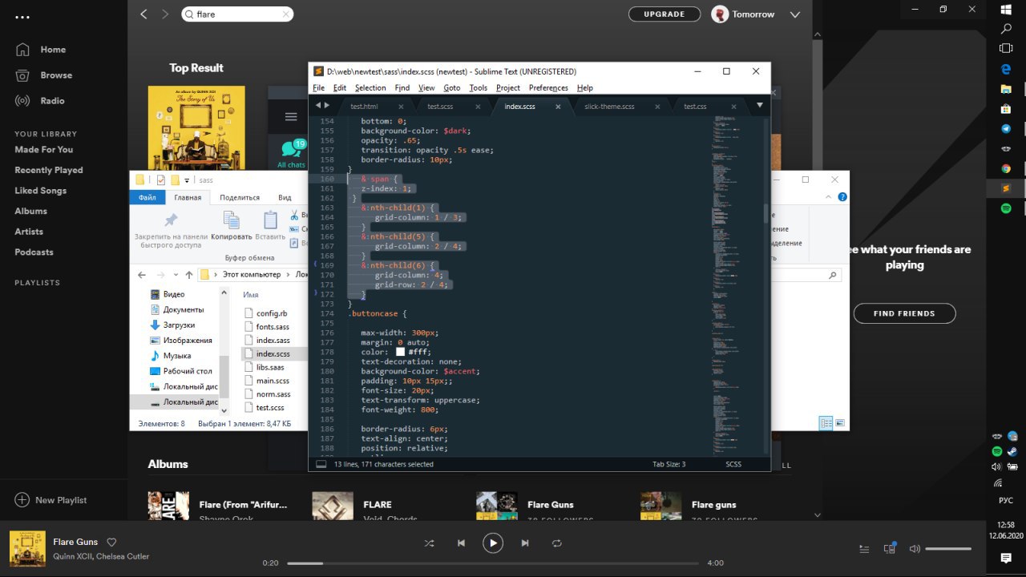This screenshot has width=1026, height=577.
Task: Switch Explorer to details view
Action: [826, 423]
